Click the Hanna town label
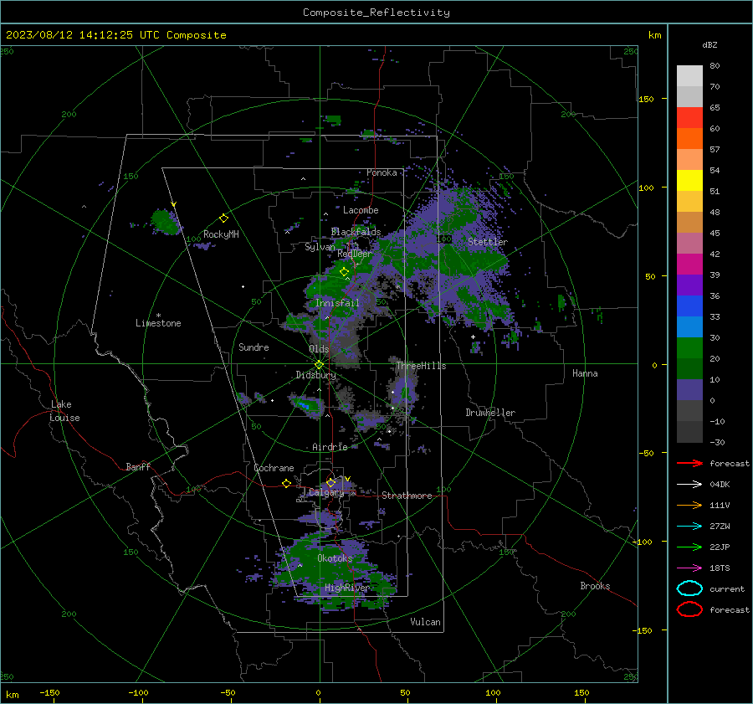753x704 pixels. 585,373
